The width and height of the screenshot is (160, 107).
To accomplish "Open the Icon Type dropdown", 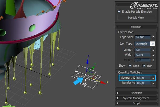I will 152,44.
